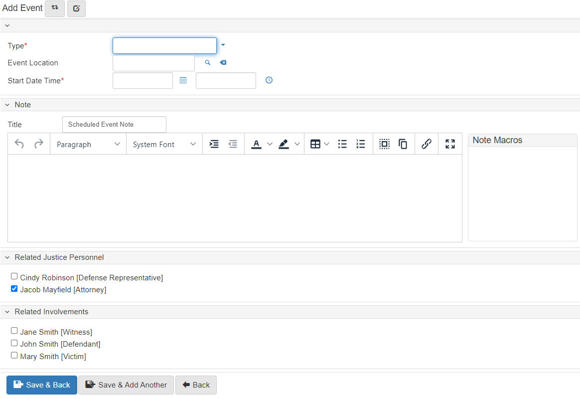Uncheck Jacob Mayfield [Attorney]

tap(14, 288)
